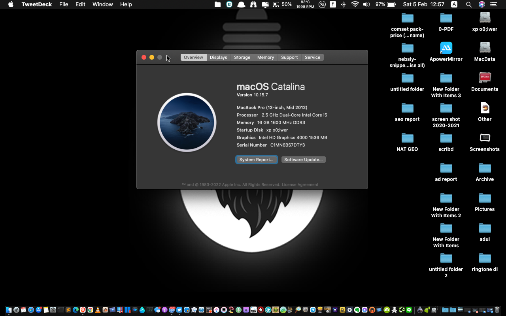Select the Archive folder
This screenshot has height=316, width=506.
coord(485,172)
